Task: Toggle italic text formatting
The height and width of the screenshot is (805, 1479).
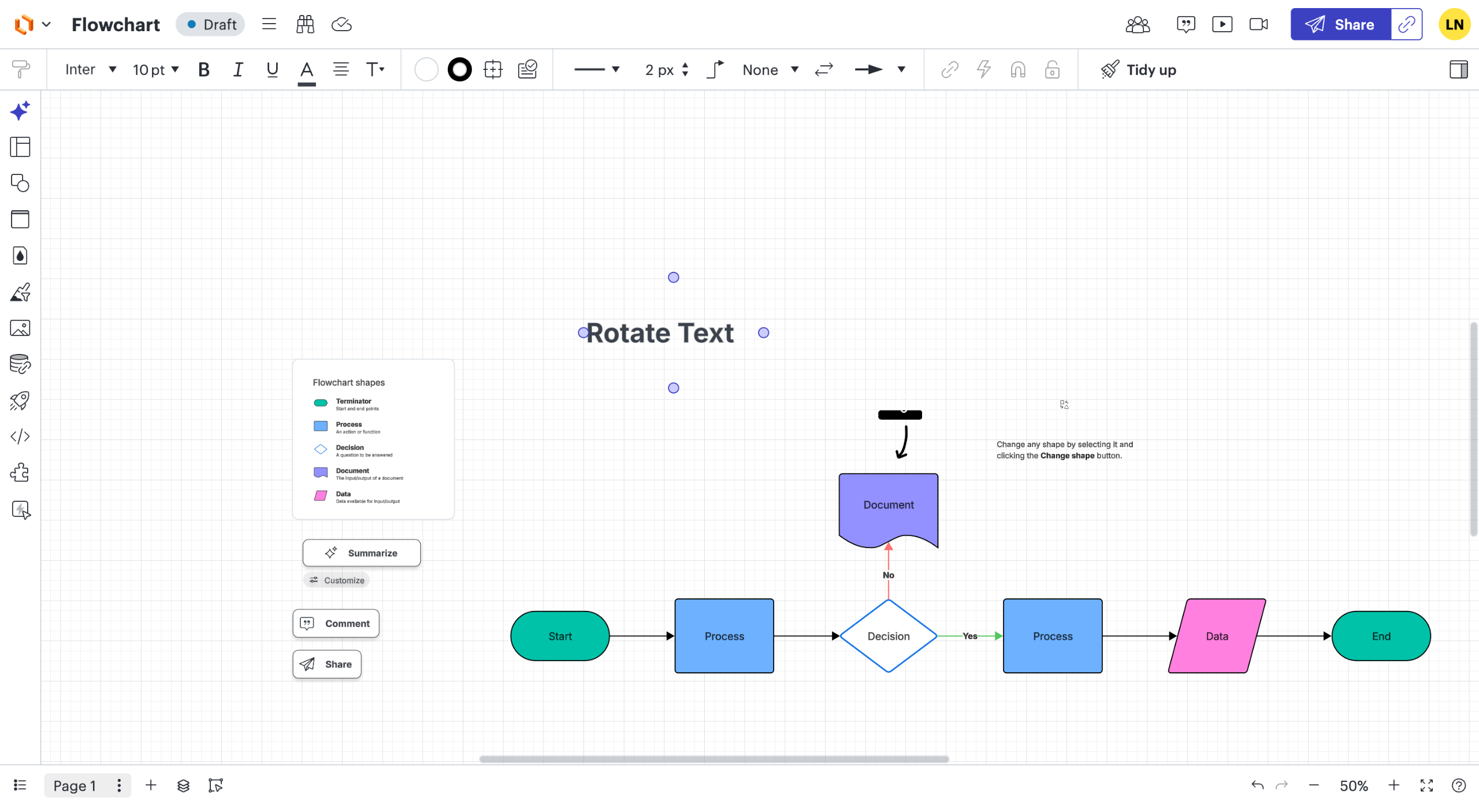Action: [x=237, y=69]
